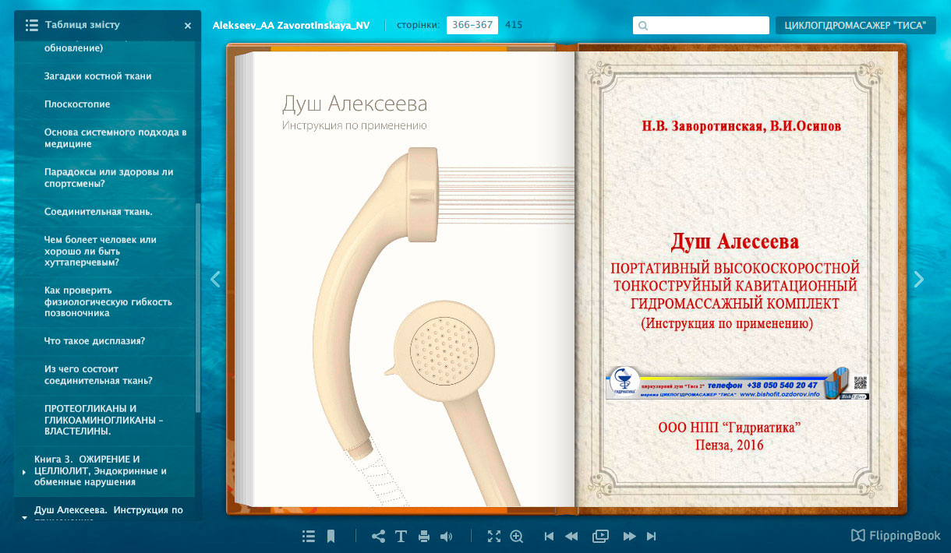Viewport: 951px width, 553px height.
Task: Click the bookmark icon in bottom toolbar
Action: 331,536
